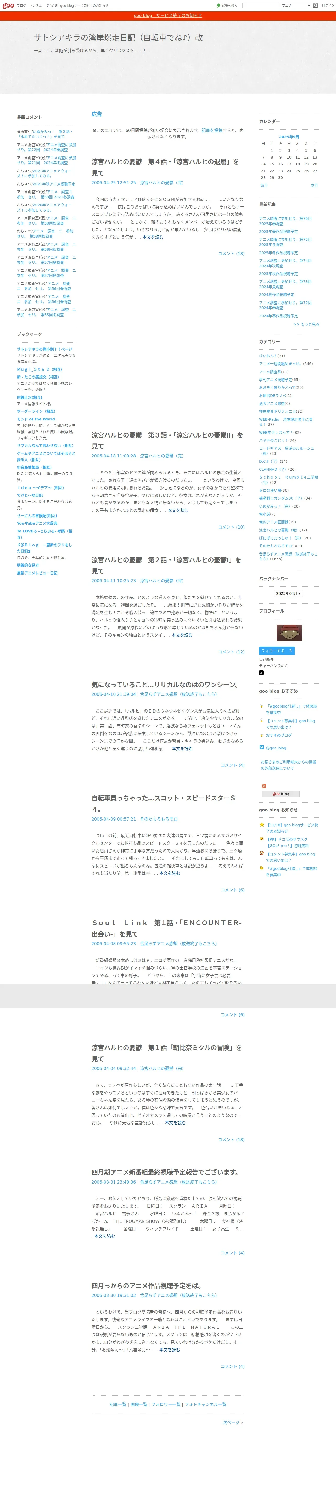Click date link 2006-04-25 12:51:25
Viewport: 336px width, 1486px height.
(114, 182)
